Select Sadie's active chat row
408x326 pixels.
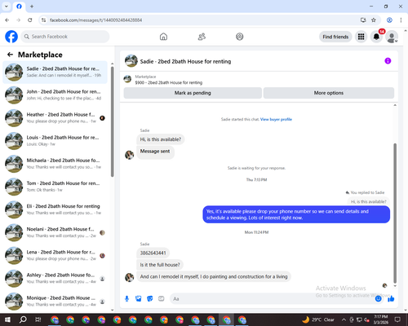click(x=55, y=72)
